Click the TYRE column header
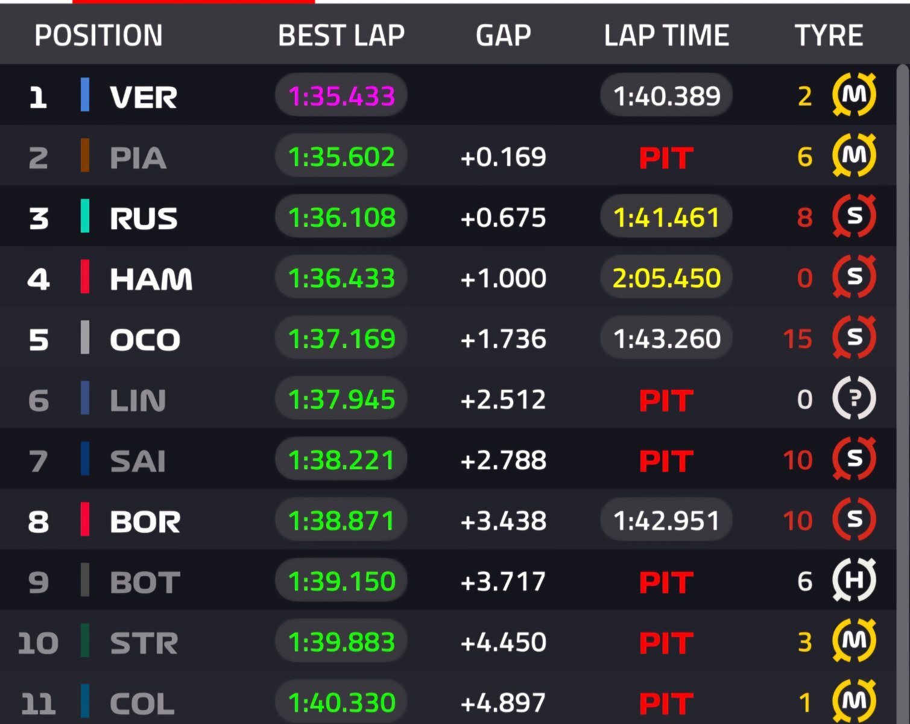This screenshot has height=724, width=910. tap(829, 36)
